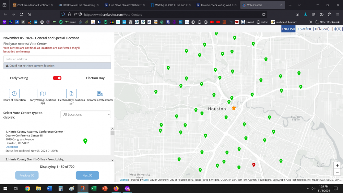Open the Hours of Operation clock icon
The width and height of the screenshot is (343, 193).
click(x=14, y=93)
